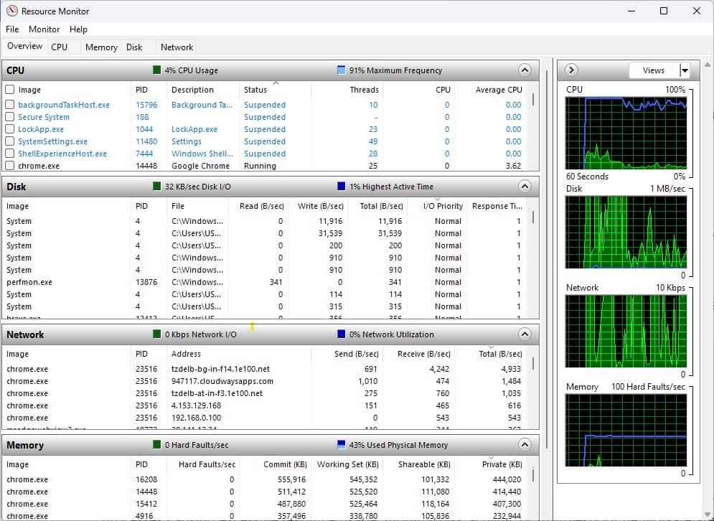The height and width of the screenshot is (521, 714).
Task: Collapse the Memory section with its chevron
Action: 525,445
